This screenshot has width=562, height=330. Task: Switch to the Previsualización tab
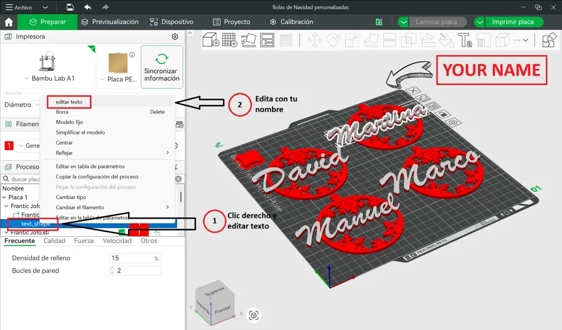[x=110, y=22]
